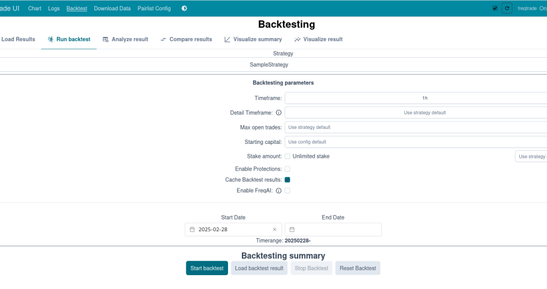The height and width of the screenshot is (289, 547).
Task: Open the Download Data menu item
Action: [x=113, y=9]
